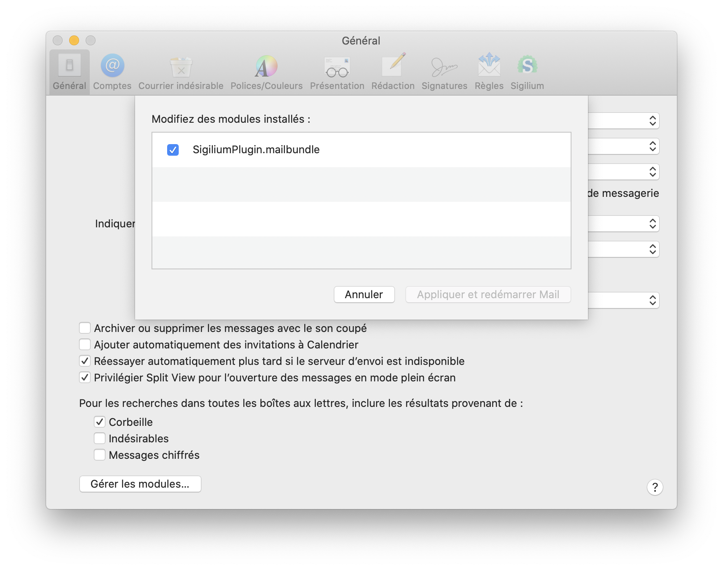Image resolution: width=723 pixels, height=570 pixels.
Task: Open the Sigilium plugin pane
Action: click(527, 72)
